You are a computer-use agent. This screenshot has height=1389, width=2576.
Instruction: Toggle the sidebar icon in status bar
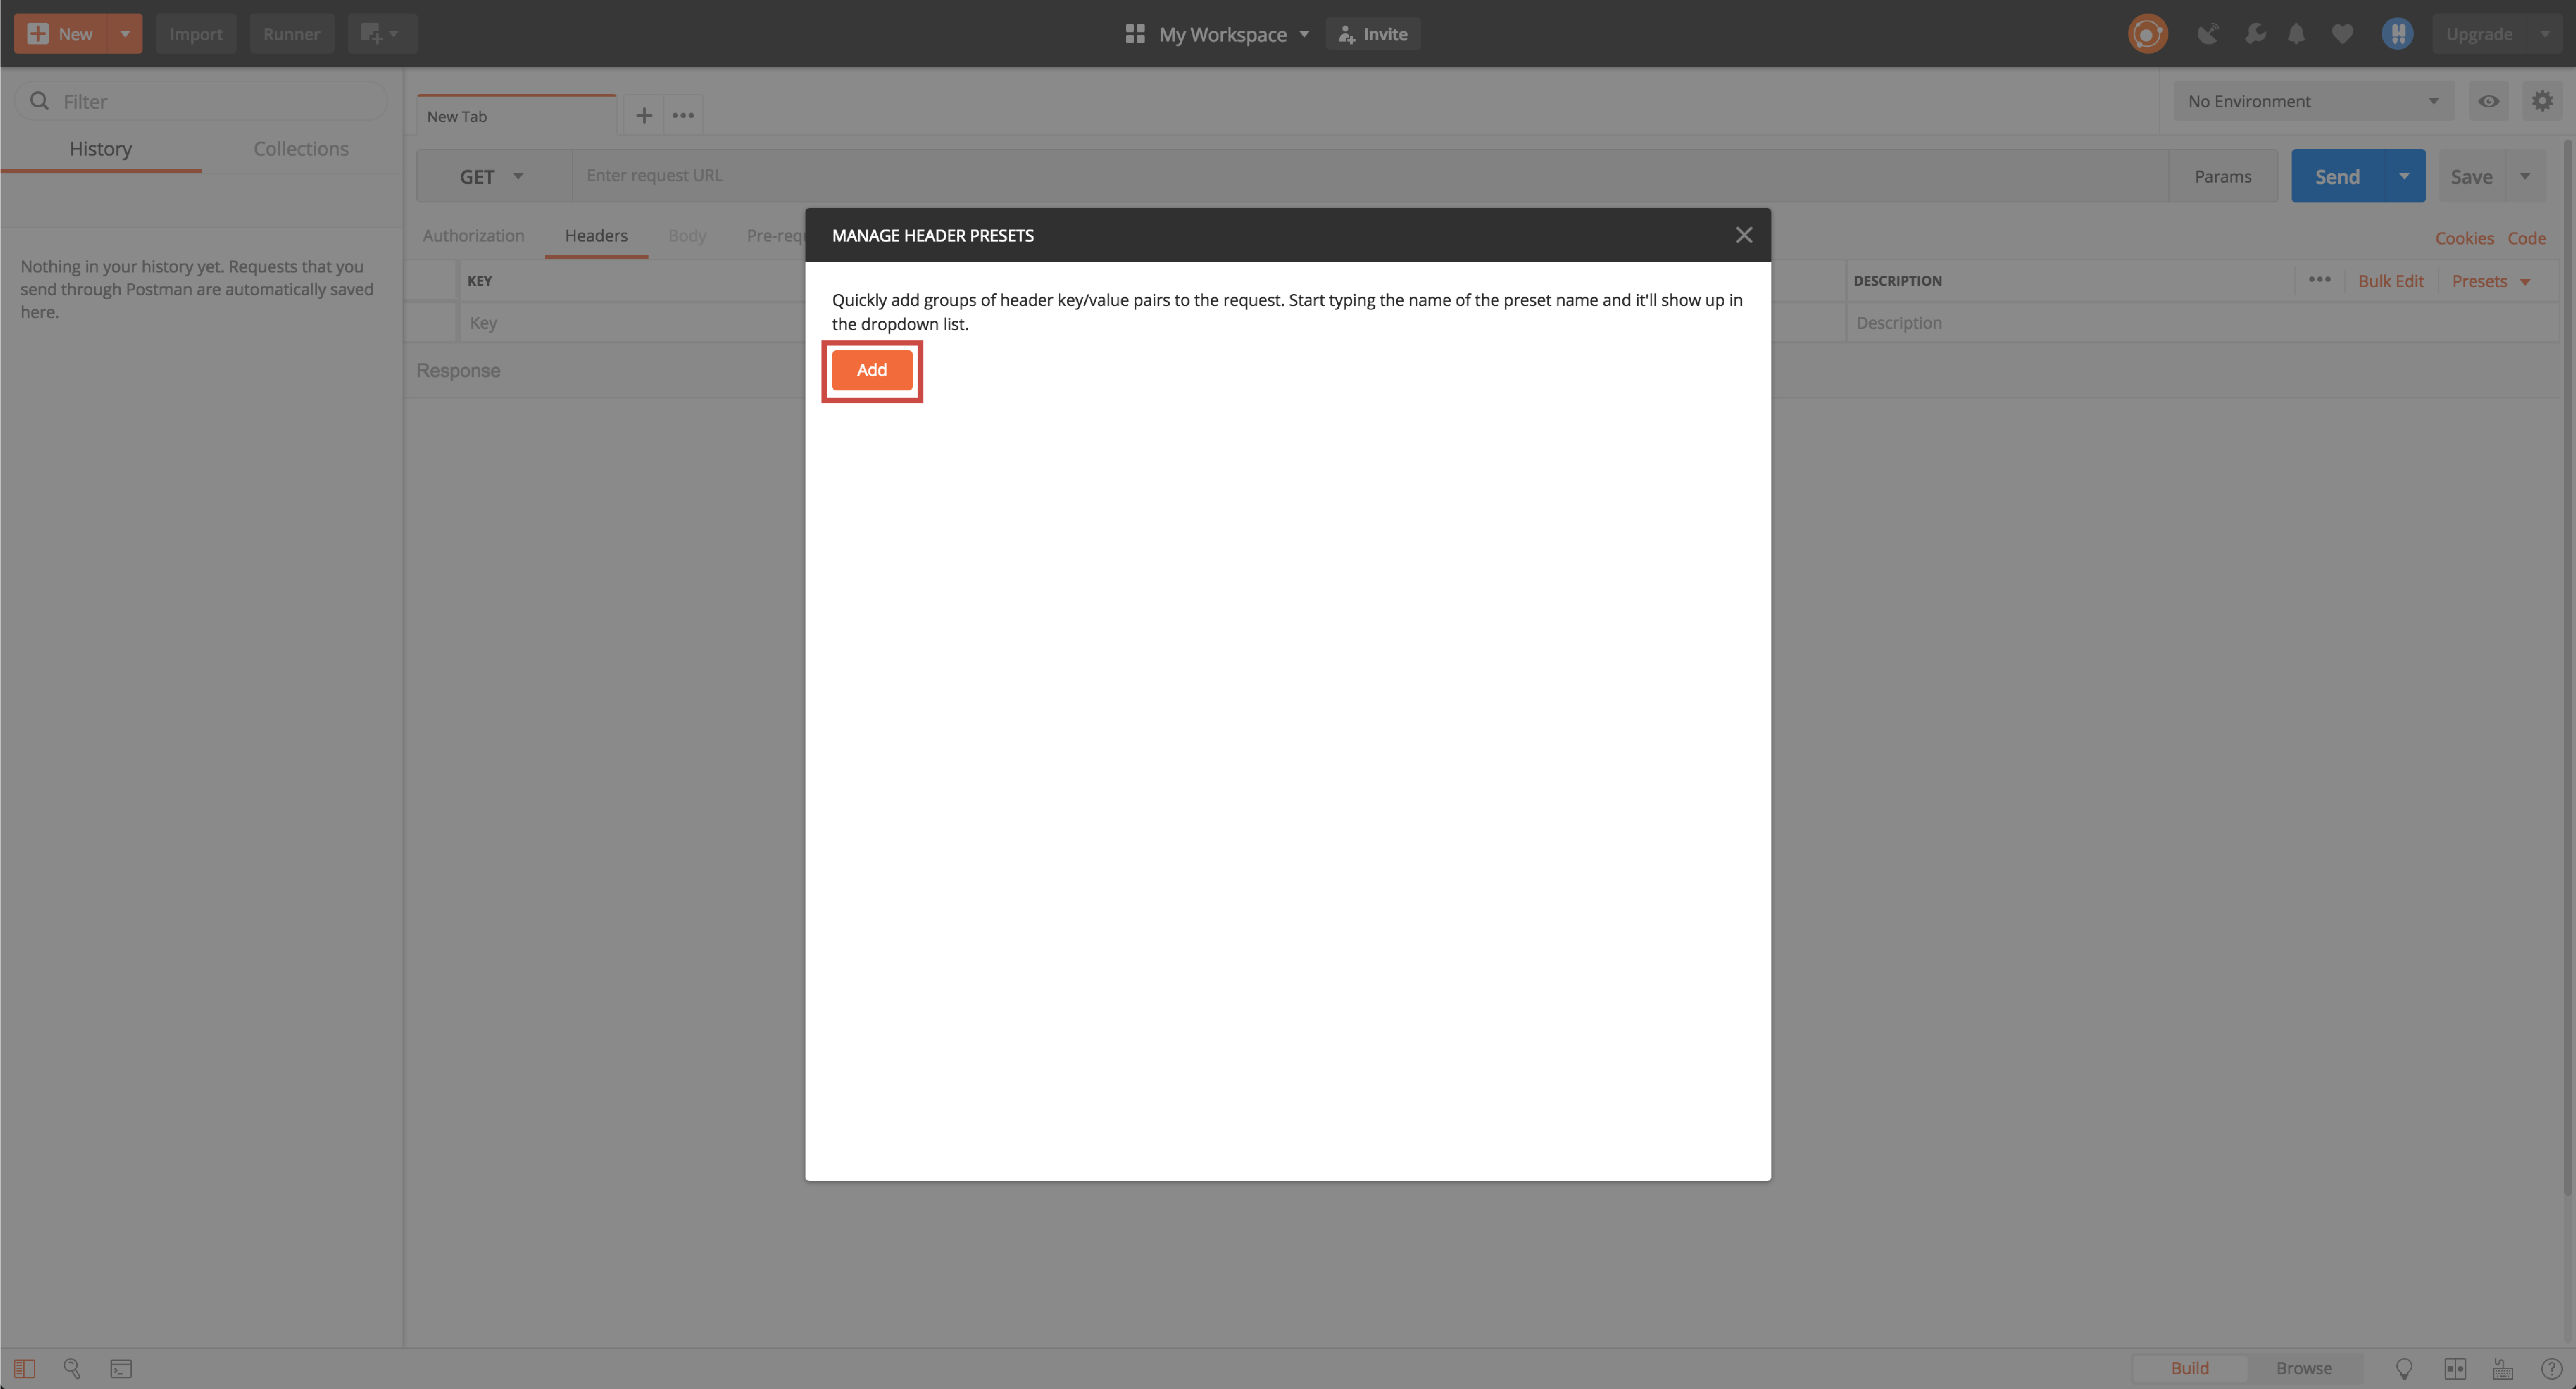click(24, 1368)
